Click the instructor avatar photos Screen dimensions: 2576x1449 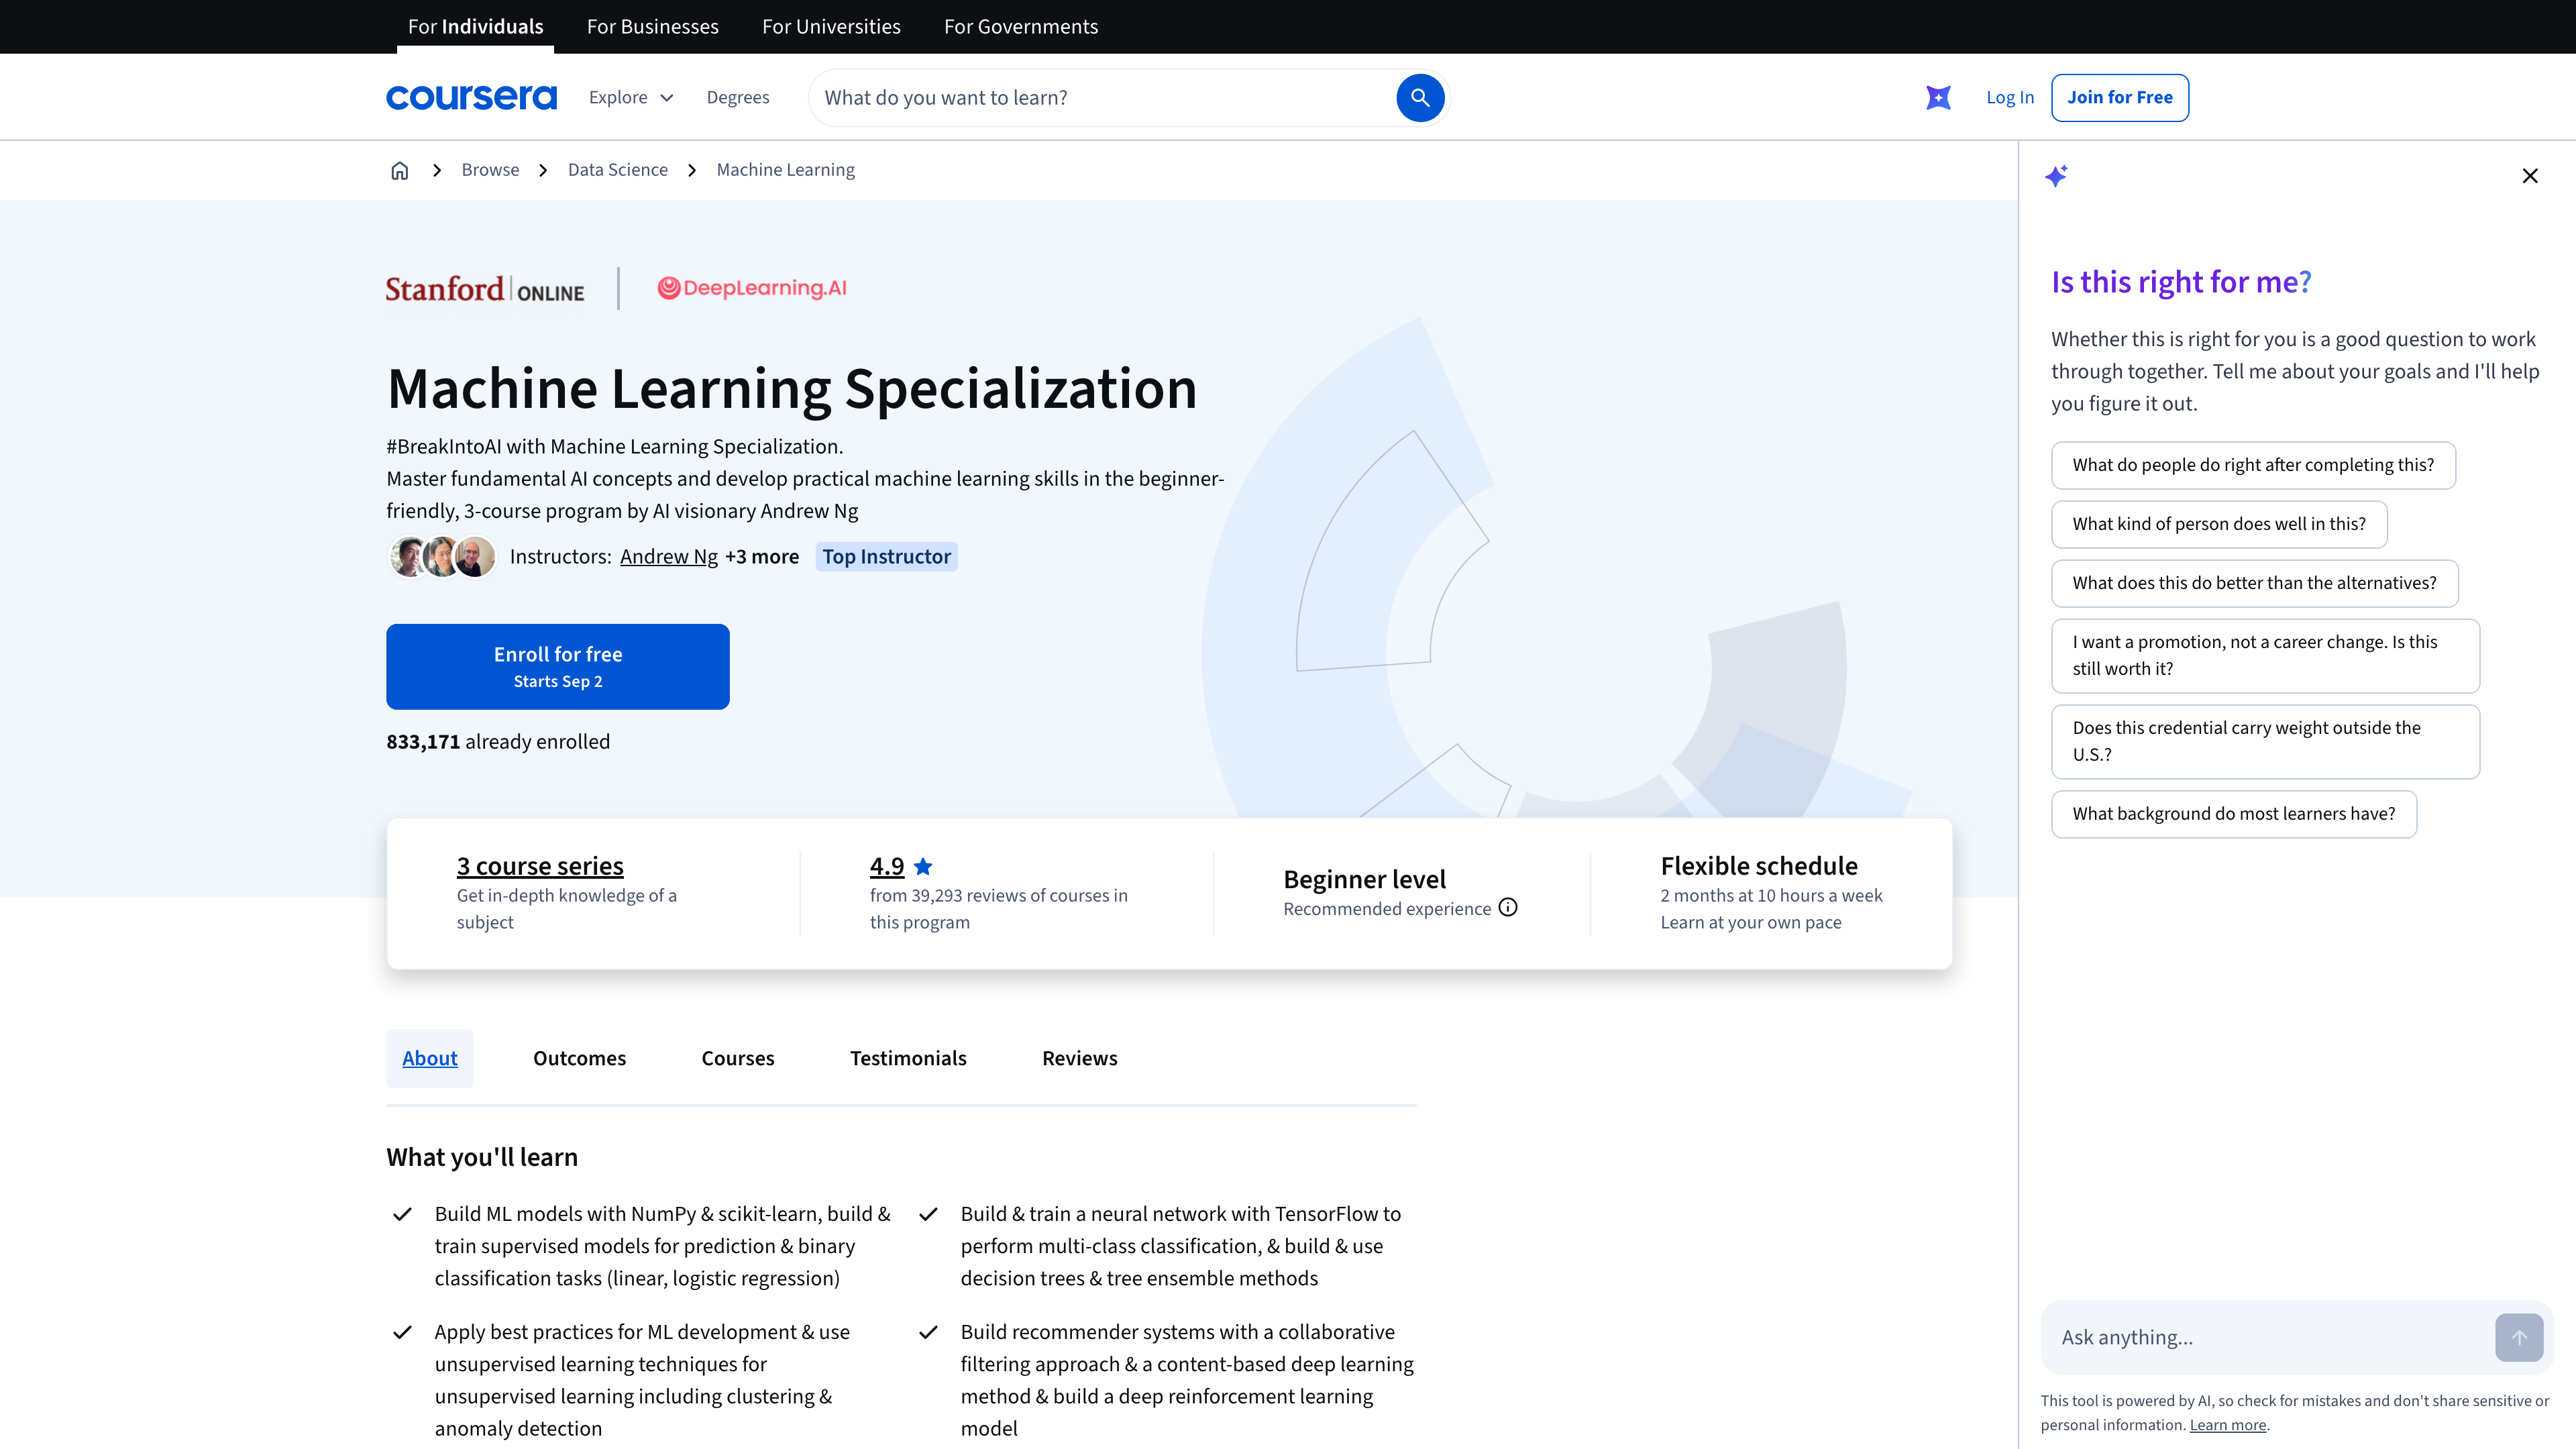click(442, 556)
